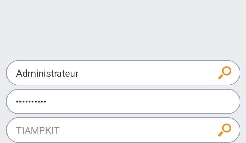Screen dimensions: 246x143
Task: Click empty area of the Administrateur field
Action: [148, 73]
